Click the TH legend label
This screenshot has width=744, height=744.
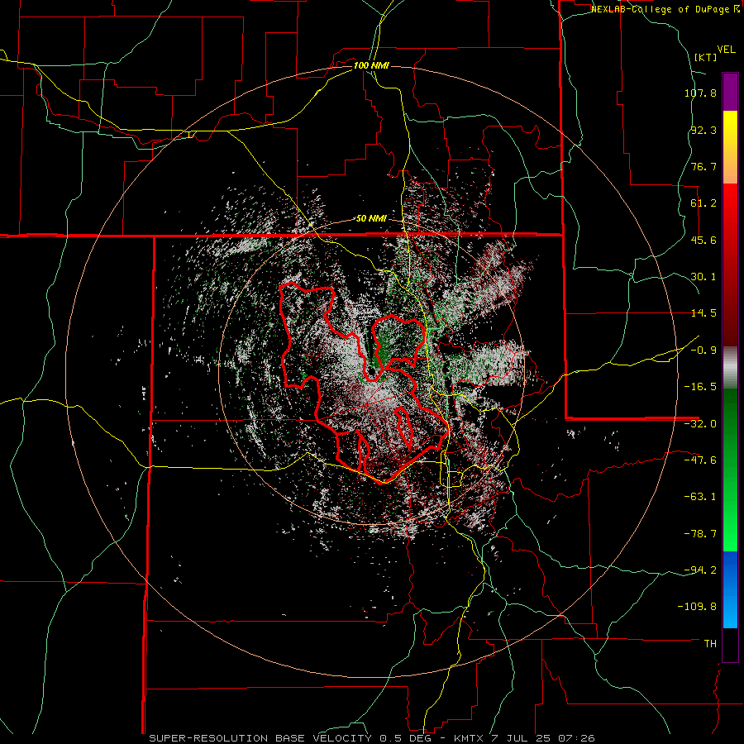tap(710, 644)
